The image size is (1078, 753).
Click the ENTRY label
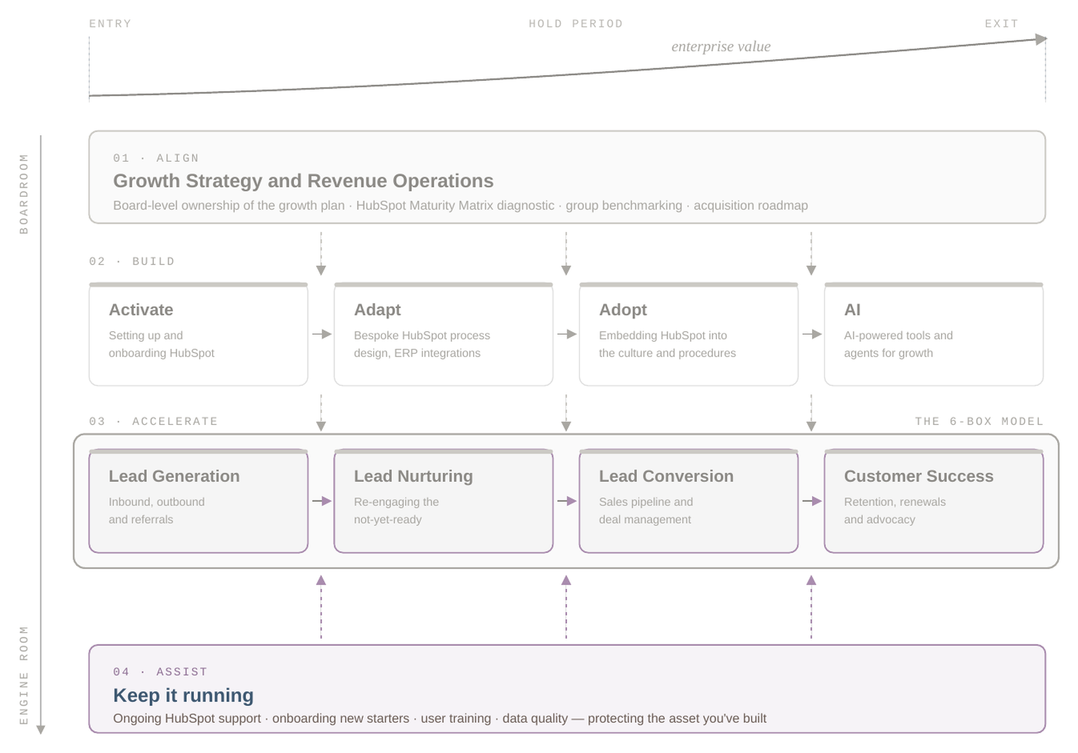(x=110, y=24)
